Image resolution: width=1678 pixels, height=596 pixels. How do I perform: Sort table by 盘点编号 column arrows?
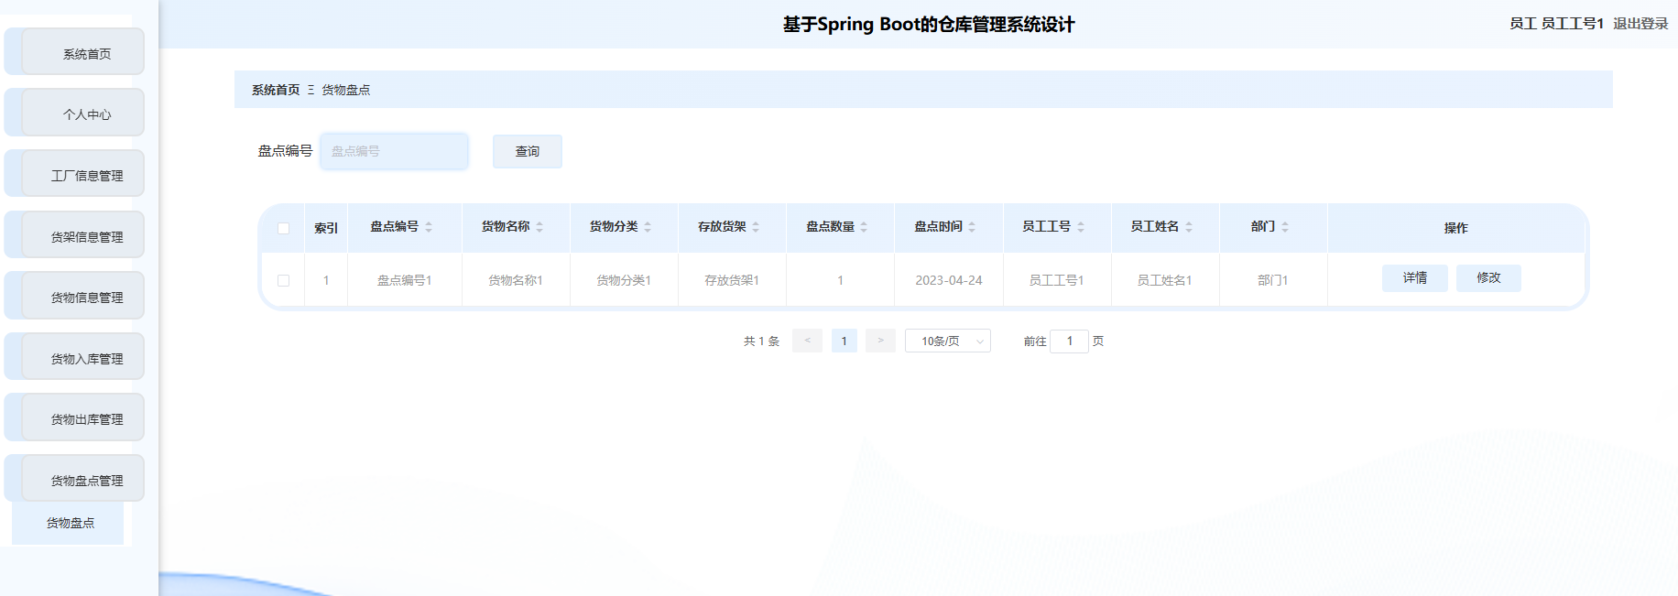429,227
